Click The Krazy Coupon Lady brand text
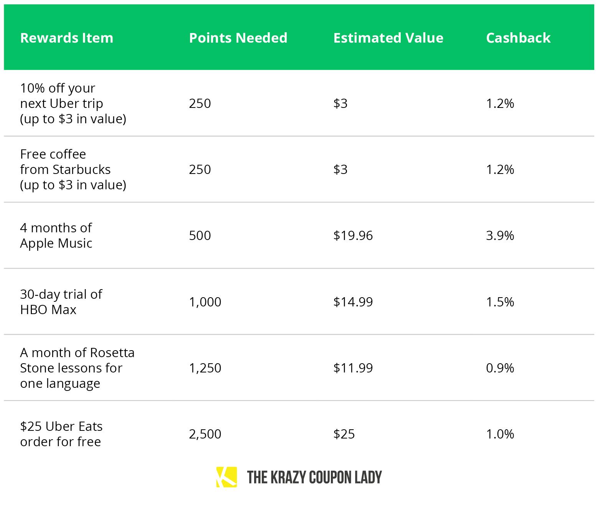600x508 pixels. tap(314, 477)
